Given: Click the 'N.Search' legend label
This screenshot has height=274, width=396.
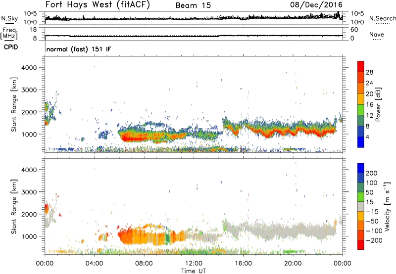Looking at the screenshot, I should pyautogui.click(x=383, y=18).
